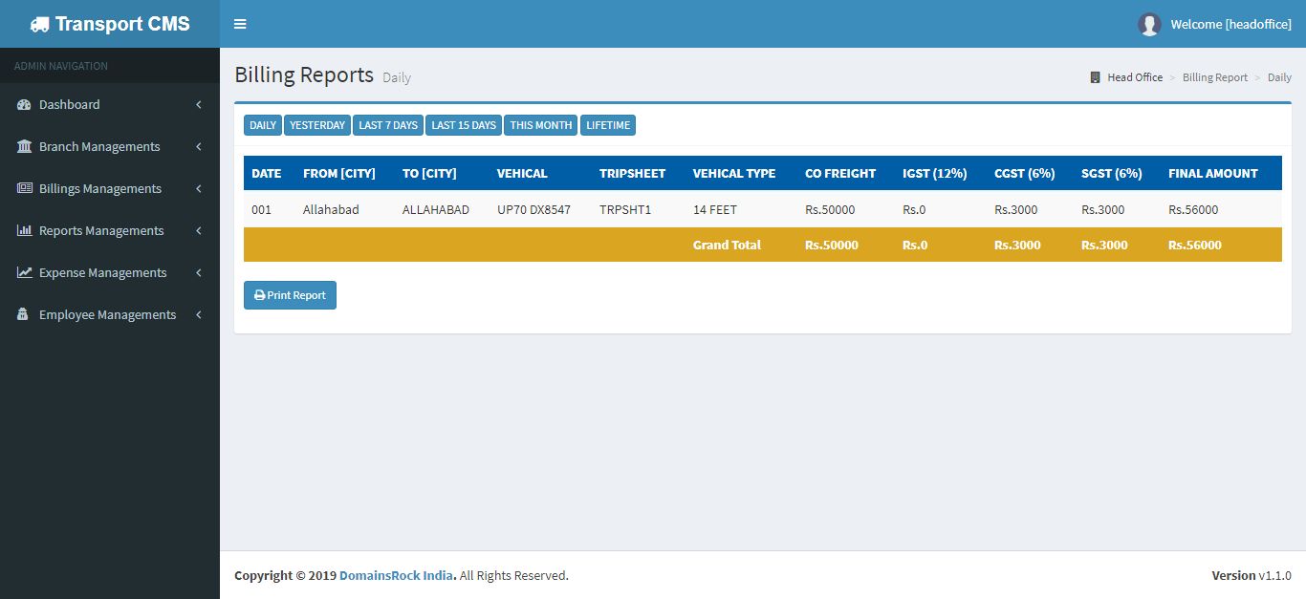Toggle the sidebar with the hamburger icon
The height and width of the screenshot is (599, 1306).
point(240,24)
